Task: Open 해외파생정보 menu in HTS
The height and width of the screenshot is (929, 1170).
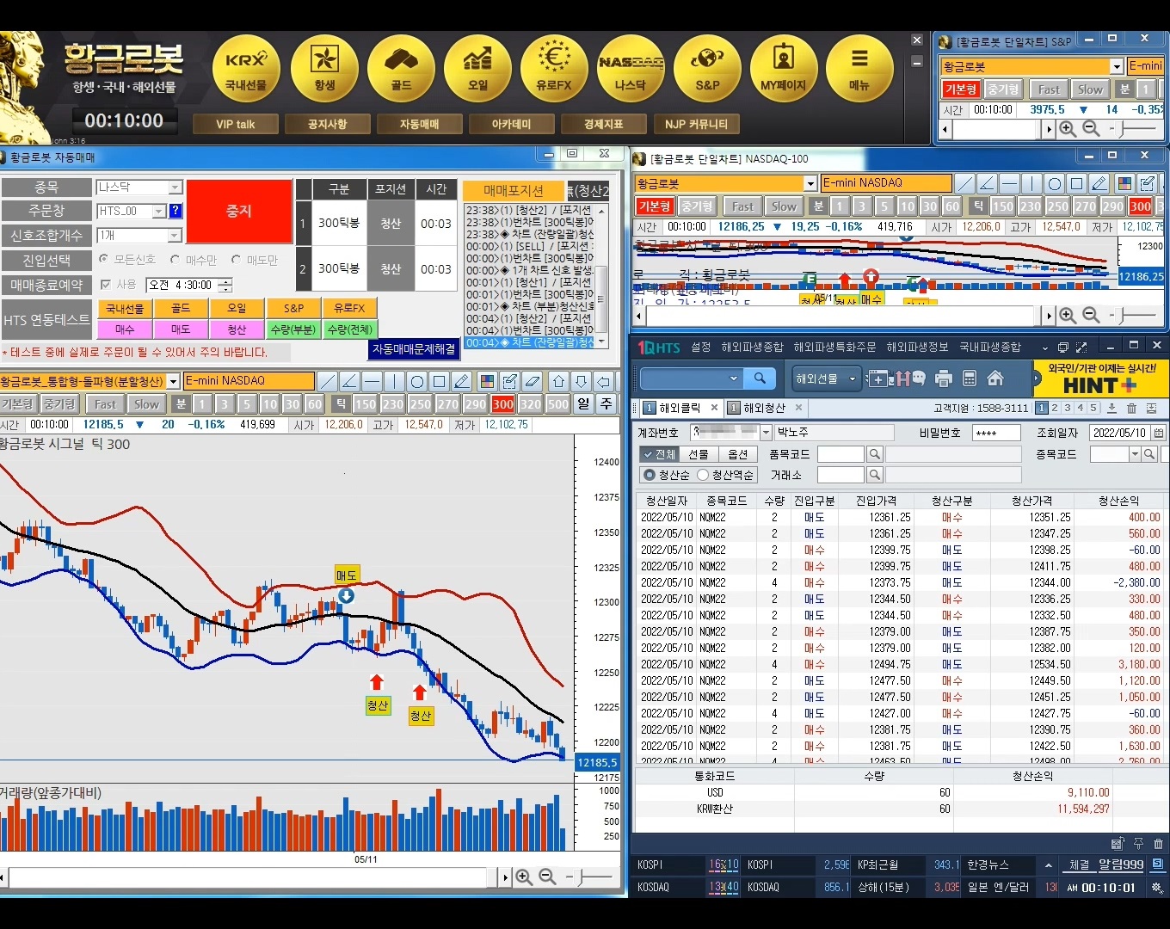Action: click(x=917, y=347)
